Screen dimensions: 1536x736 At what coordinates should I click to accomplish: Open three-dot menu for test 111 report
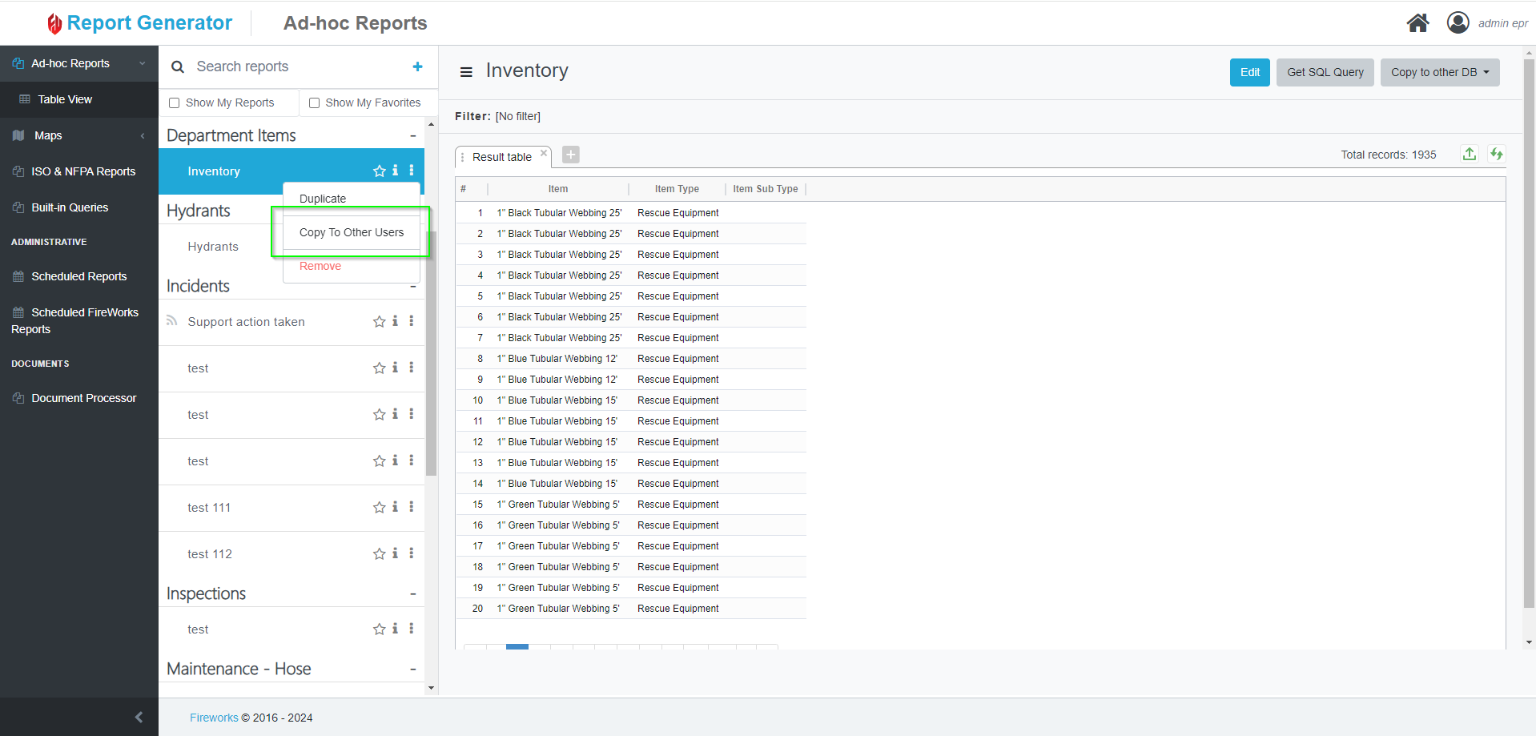pos(412,507)
